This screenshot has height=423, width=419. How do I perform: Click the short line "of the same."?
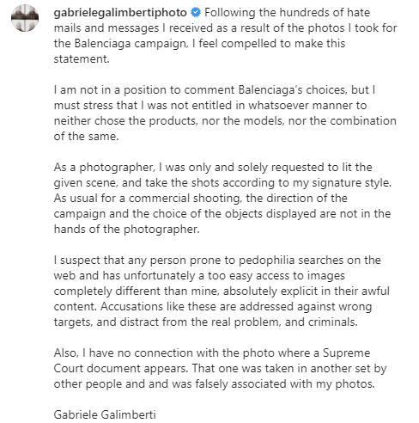(x=86, y=137)
